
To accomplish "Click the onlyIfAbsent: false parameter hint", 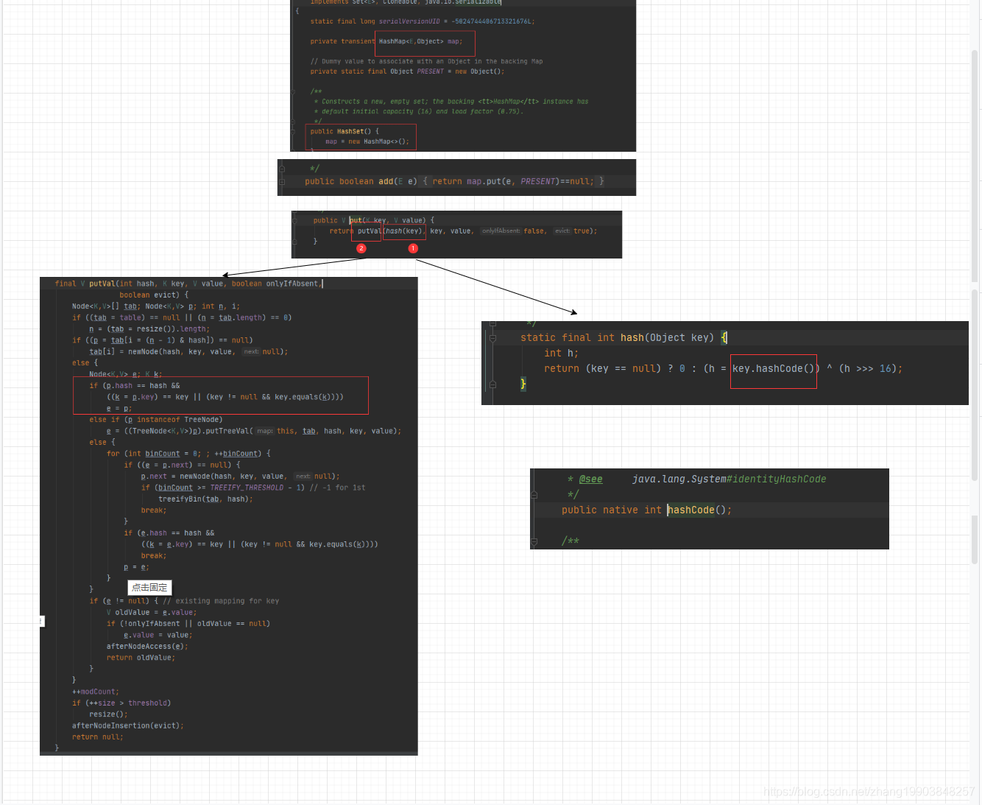I will [501, 231].
